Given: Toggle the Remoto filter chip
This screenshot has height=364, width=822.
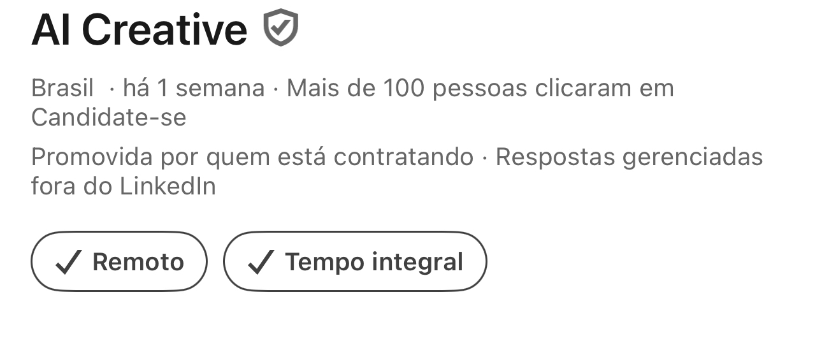Looking at the screenshot, I should 119,261.
